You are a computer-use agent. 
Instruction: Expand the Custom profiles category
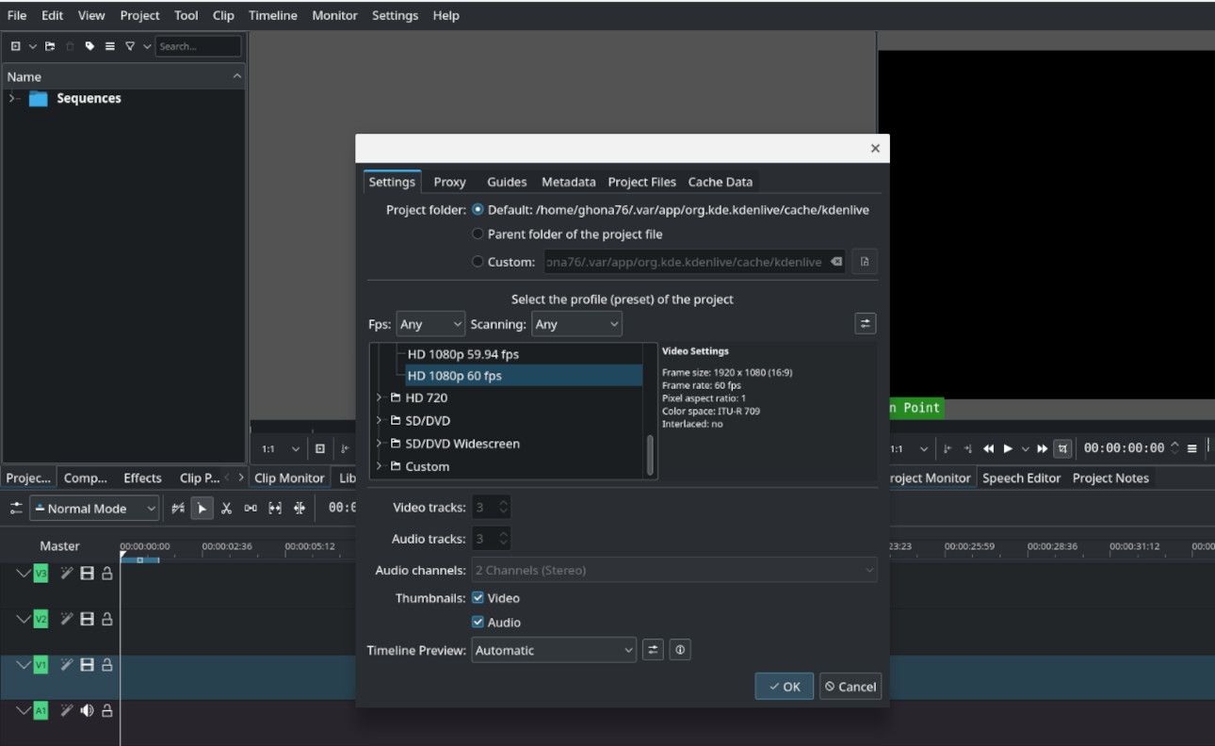pyautogui.click(x=378, y=465)
